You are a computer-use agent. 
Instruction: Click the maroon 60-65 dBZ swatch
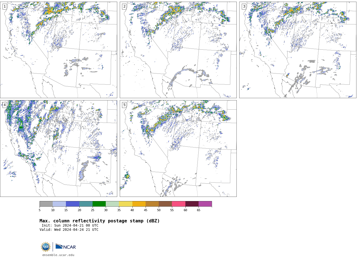pos(192,204)
